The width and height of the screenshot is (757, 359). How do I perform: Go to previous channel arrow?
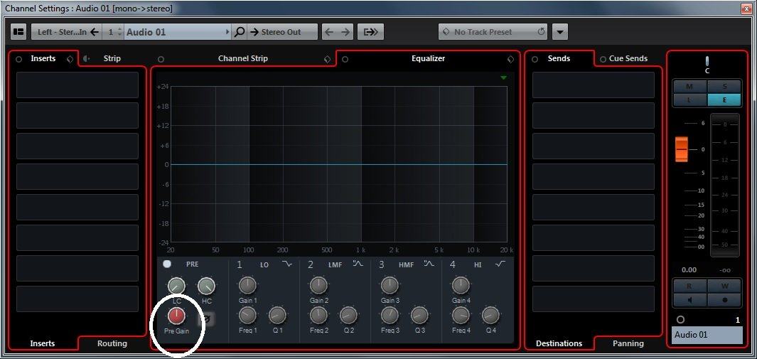[x=328, y=32]
